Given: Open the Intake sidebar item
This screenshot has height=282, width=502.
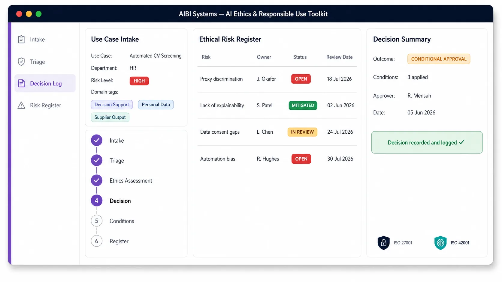Looking at the screenshot, I should pyautogui.click(x=45, y=39).
